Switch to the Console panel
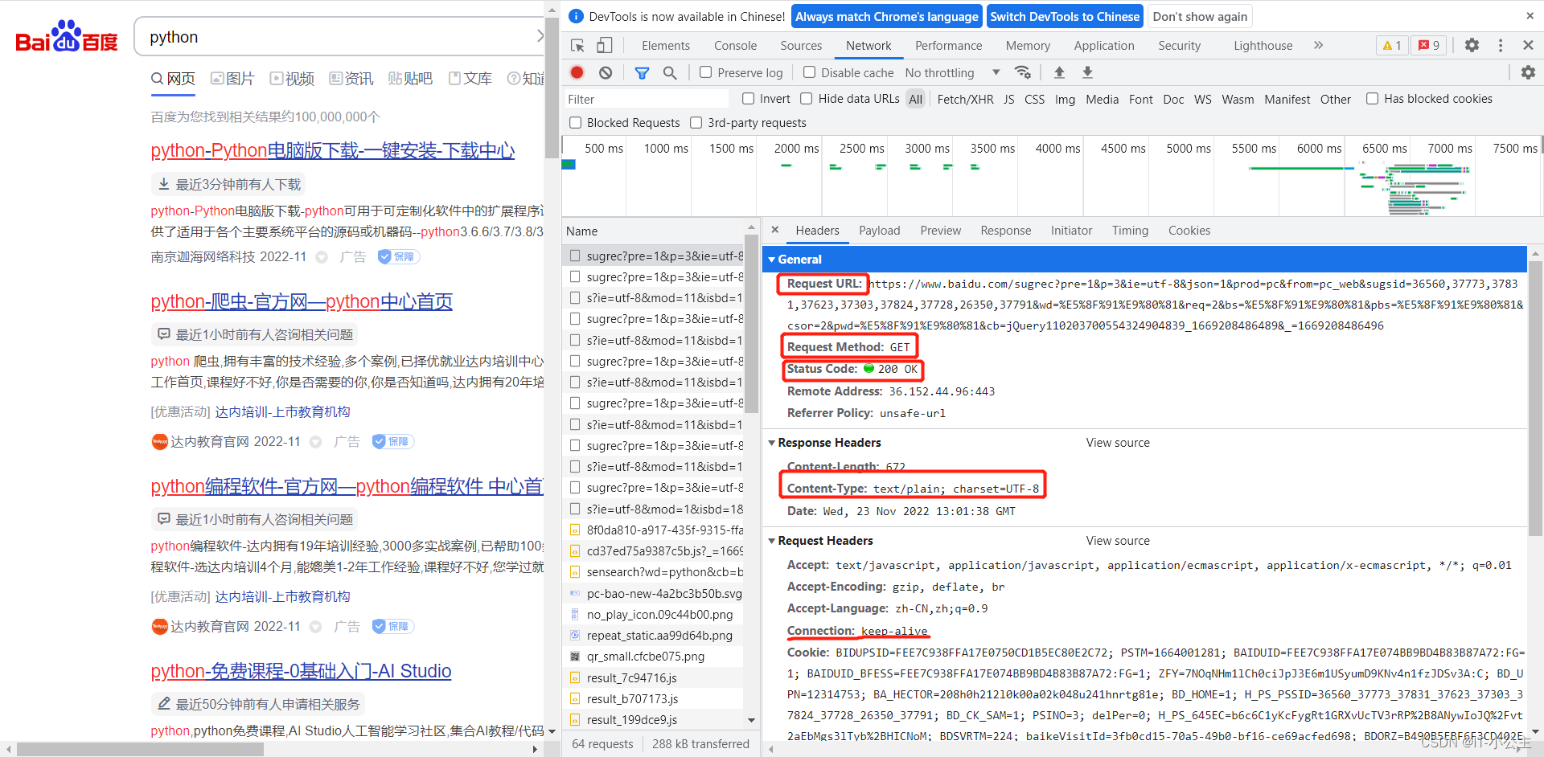 pyautogui.click(x=735, y=46)
